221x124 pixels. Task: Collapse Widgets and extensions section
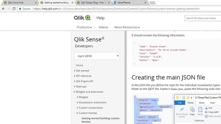tap(74, 92)
